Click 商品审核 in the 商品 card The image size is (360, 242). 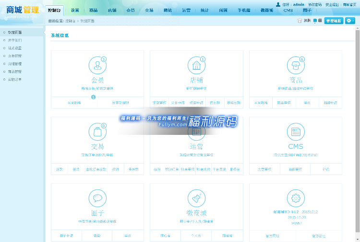pos(284,103)
